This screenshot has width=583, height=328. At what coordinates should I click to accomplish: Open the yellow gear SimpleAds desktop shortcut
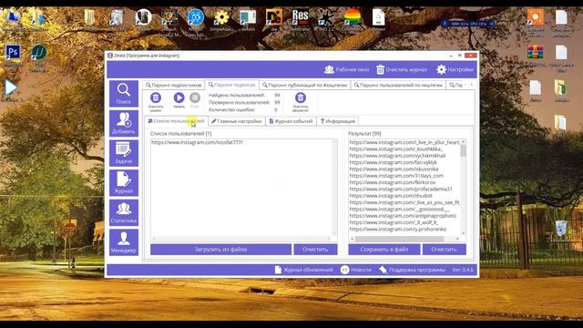tap(221, 17)
